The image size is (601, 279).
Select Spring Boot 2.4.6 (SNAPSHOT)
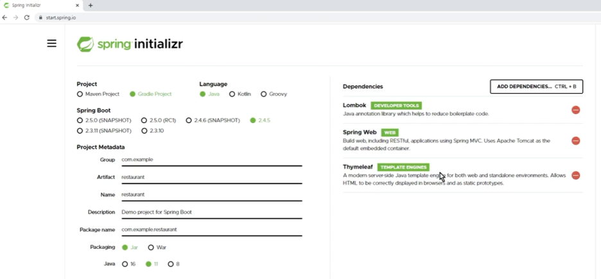click(213, 120)
